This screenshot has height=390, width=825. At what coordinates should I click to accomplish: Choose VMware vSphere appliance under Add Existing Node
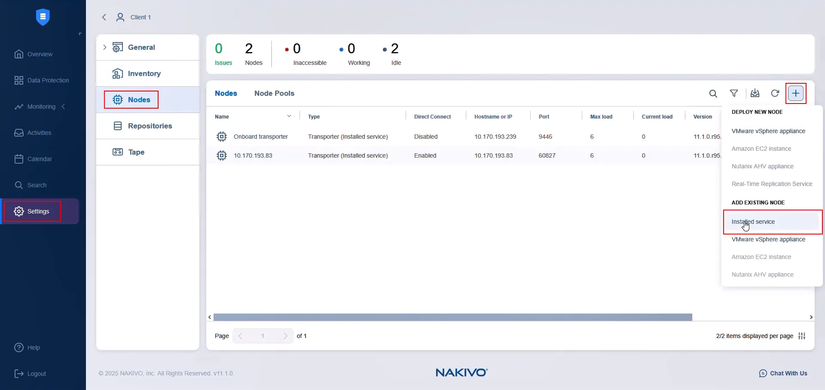pos(768,239)
